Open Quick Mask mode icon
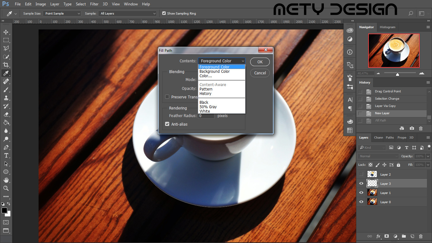 tap(6, 222)
